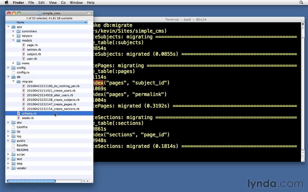The width and height of the screenshot is (308, 192).
Task: Select the do_nothing_yet.rb migration icon
Action: point(23,86)
